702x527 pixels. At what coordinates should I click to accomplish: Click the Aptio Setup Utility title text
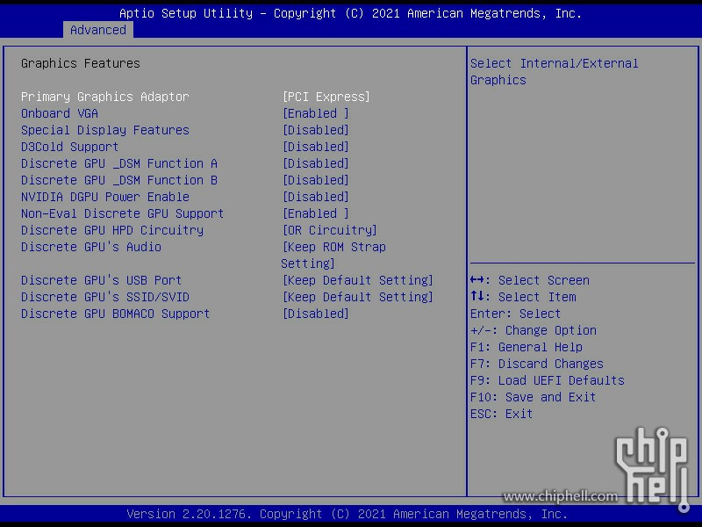pyautogui.click(x=350, y=13)
